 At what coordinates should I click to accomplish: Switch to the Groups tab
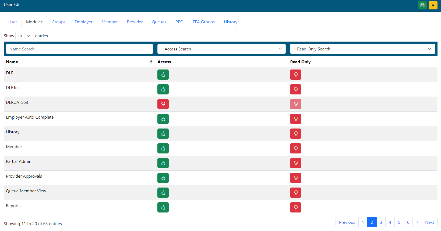(58, 22)
